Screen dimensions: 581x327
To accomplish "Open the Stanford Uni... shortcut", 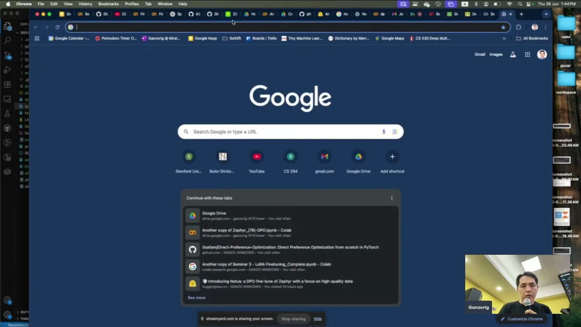I will [189, 162].
